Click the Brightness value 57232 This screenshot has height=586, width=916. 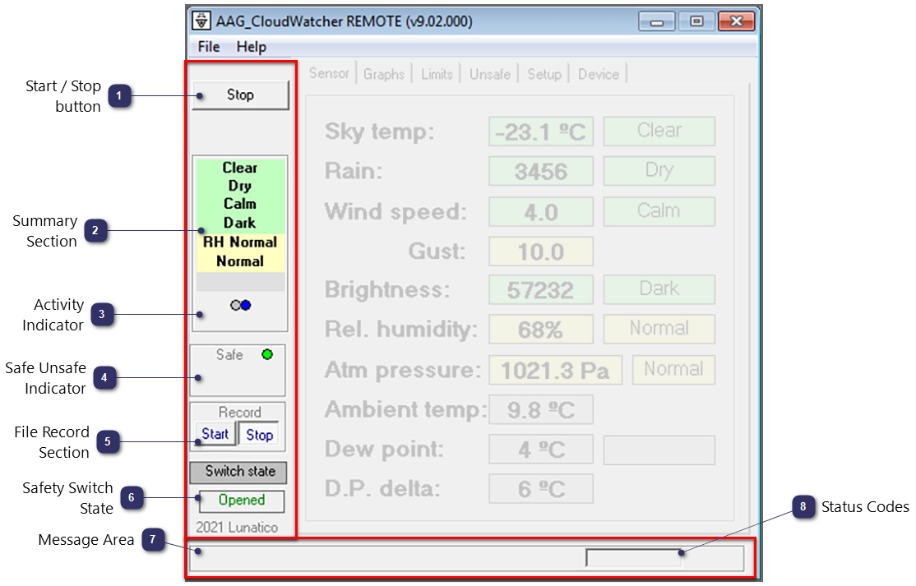pyautogui.click(x=541, y=289)
